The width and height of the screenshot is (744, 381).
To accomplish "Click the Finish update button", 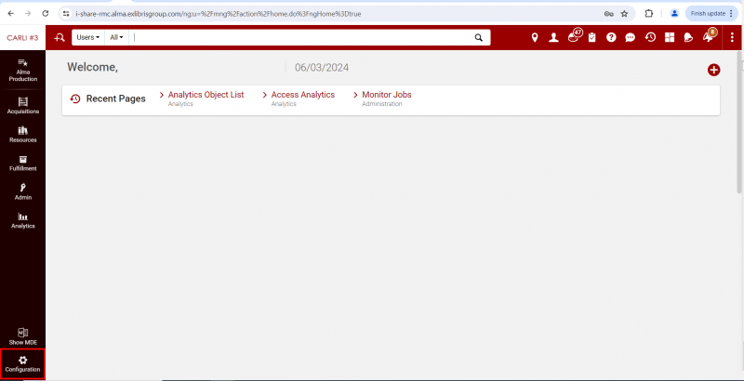I will (711, 14).
